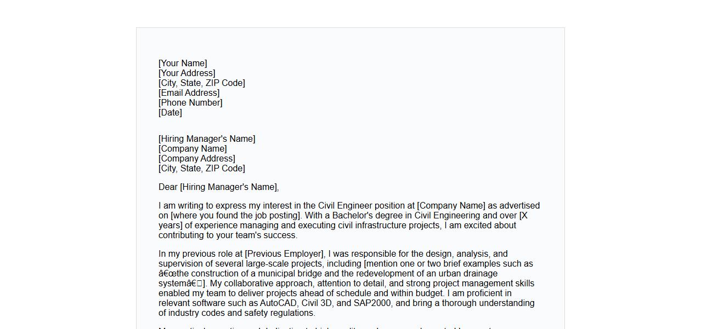Click the 'SAP2000' text in the paragraph
Screen dimensions: 701x329
point(373,303)
